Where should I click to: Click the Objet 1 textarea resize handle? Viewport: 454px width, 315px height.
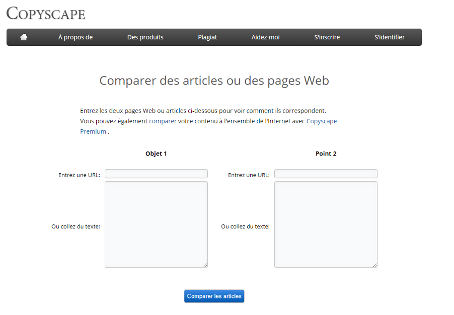(x=205, y=265)
